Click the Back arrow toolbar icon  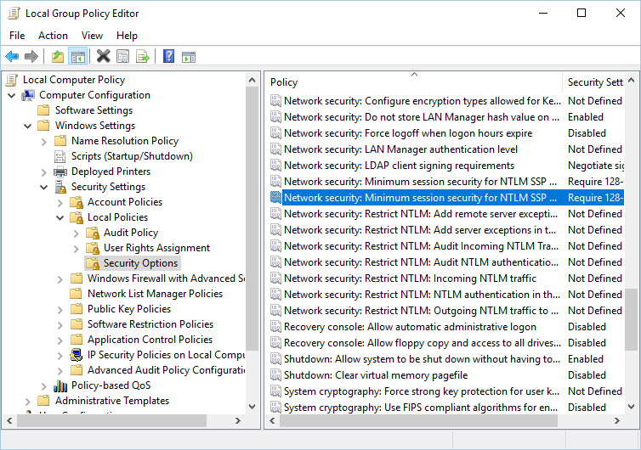pos(12,56)
